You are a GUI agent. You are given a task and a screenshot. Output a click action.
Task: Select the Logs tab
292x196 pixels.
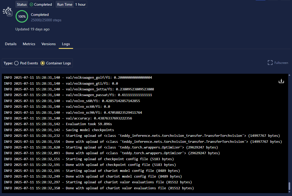66,44
